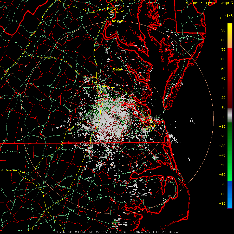Click the -60 value on the velocity scale

[x=222, y=175]
